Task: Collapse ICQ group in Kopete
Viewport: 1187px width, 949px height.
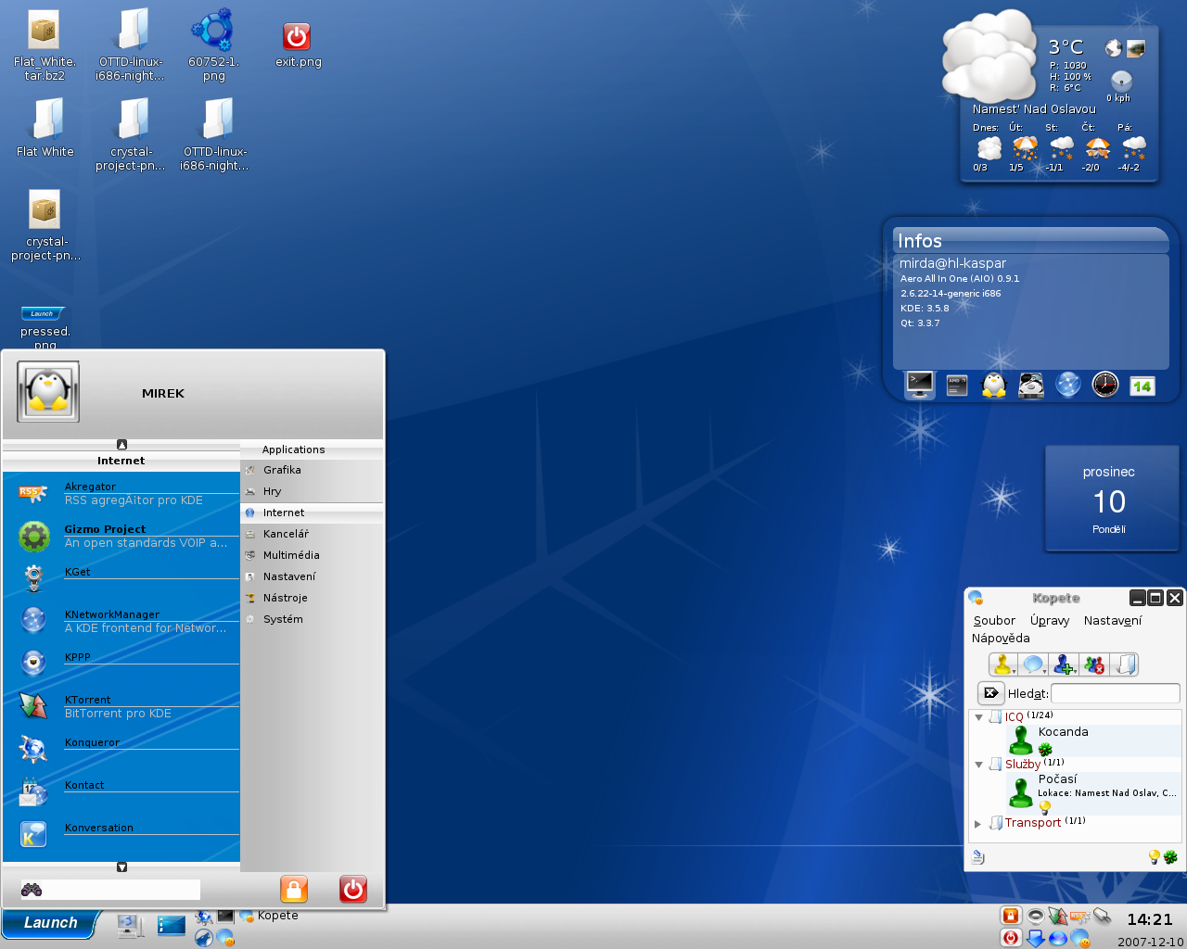Action: (x=978, y=717)
